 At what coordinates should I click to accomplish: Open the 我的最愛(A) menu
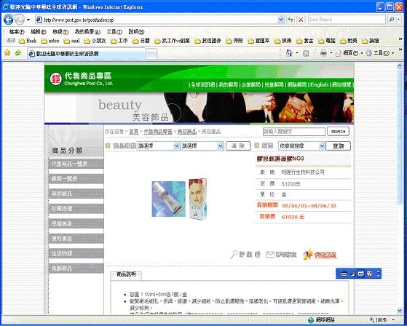(x=87, y=31)
